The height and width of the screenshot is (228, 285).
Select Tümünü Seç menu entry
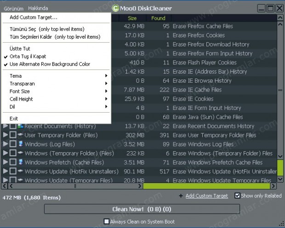click(x=56, y=29)
